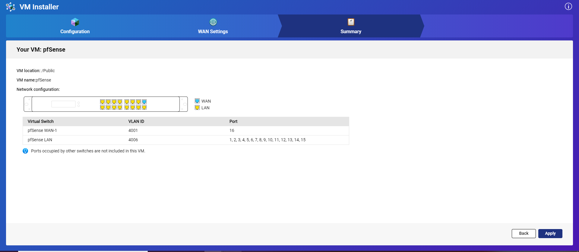Click the bottom-left yellow LAN port
Screen dimensions: 579x252
pyautogui.click(x=103, y=107)
